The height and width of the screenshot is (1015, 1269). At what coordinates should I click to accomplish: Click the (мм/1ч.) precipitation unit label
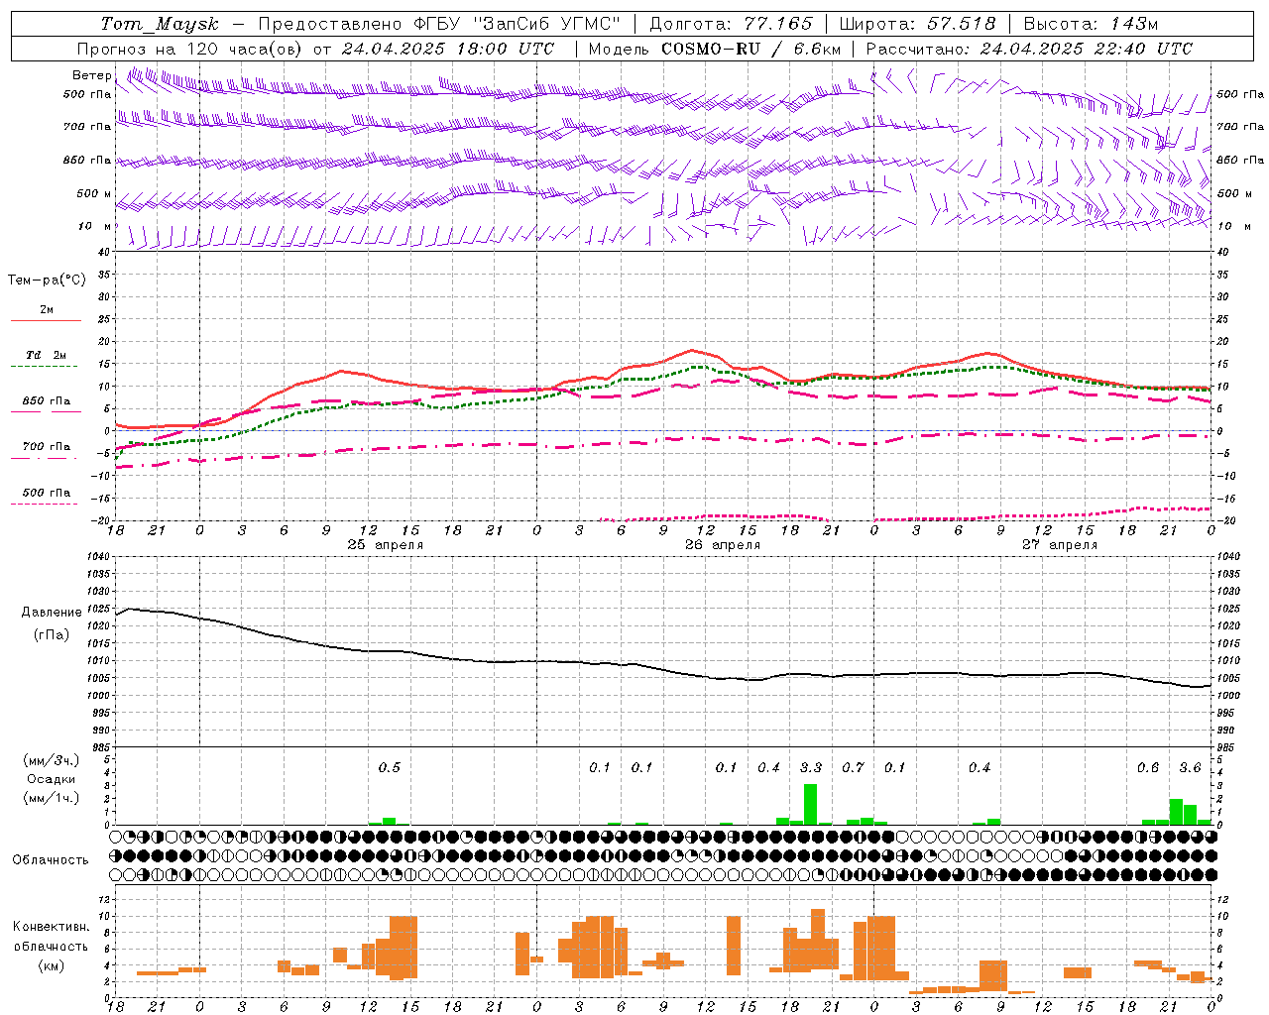tap(51, 798)
